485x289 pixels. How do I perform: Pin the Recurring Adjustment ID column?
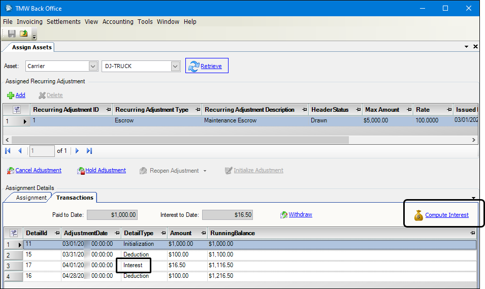tap(109, 110)
